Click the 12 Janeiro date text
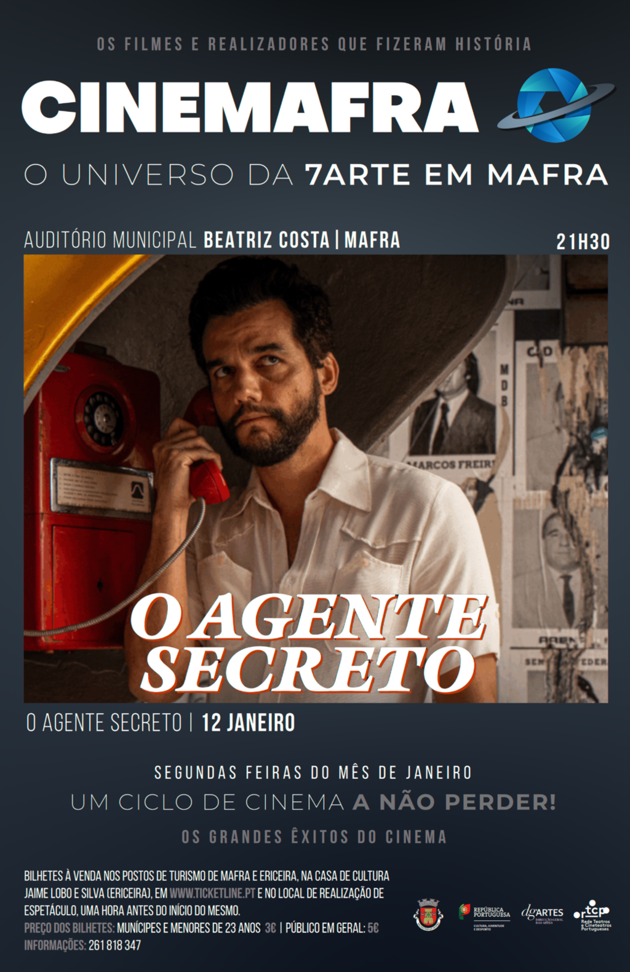 [x=248, y=722]
